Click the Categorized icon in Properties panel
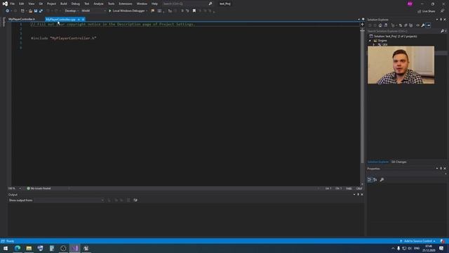 [x=370, y=180]
